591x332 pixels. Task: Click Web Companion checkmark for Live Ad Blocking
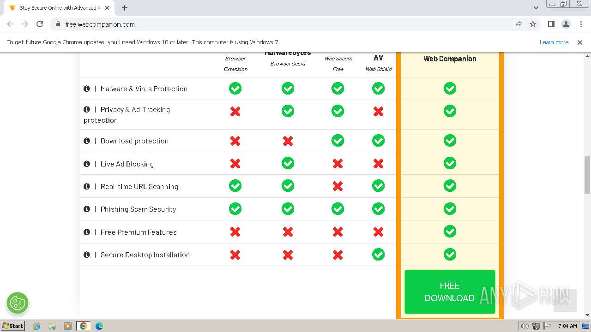coord(450,163)
